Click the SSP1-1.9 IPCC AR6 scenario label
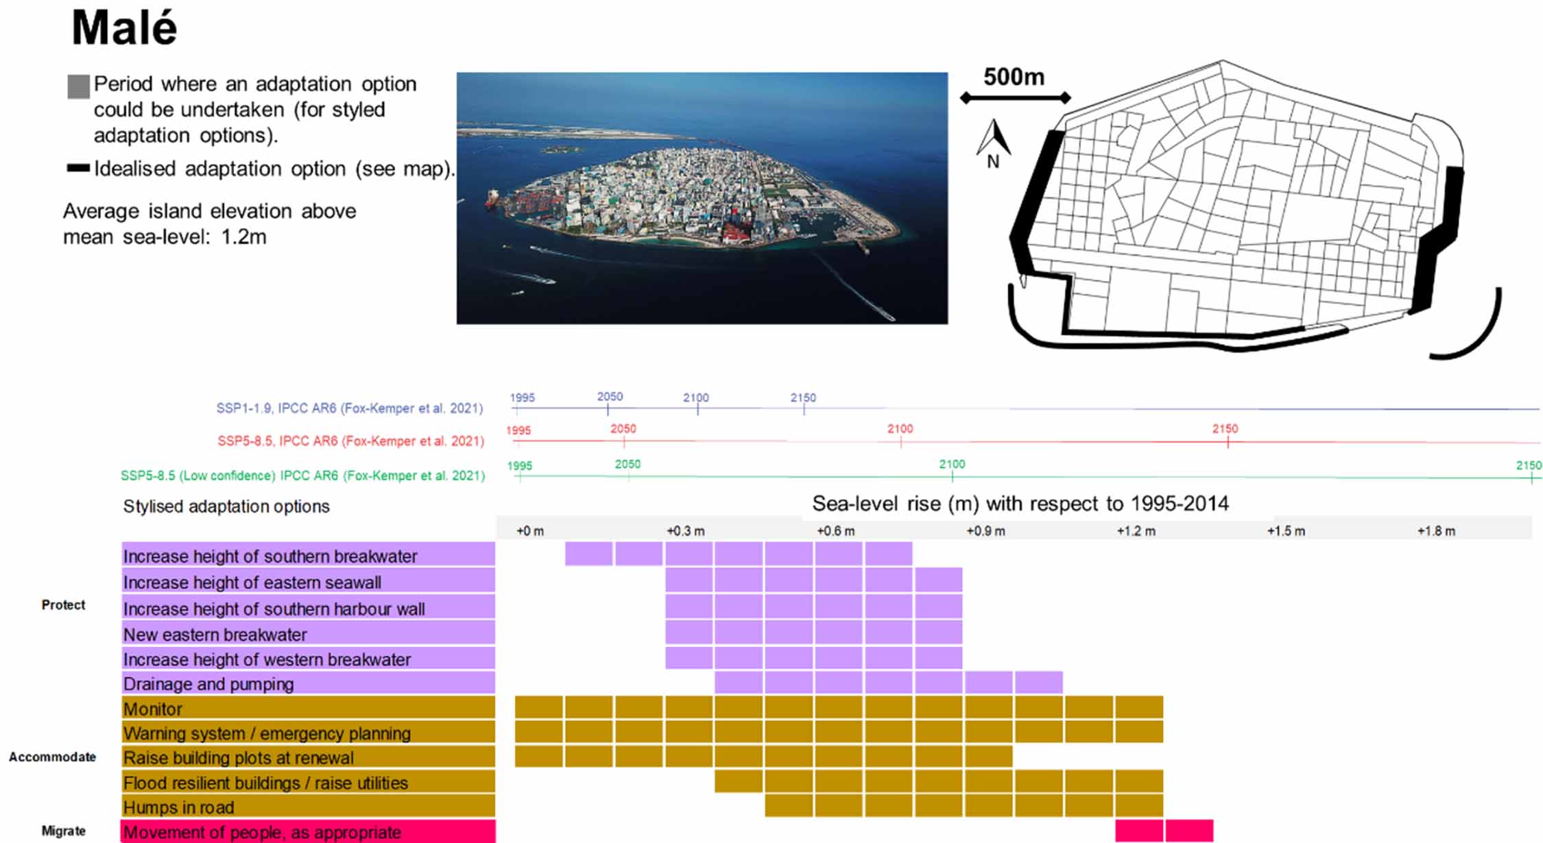Image resolution: width=1543 pixels, height=843 pixels. (x=350, y=408)
